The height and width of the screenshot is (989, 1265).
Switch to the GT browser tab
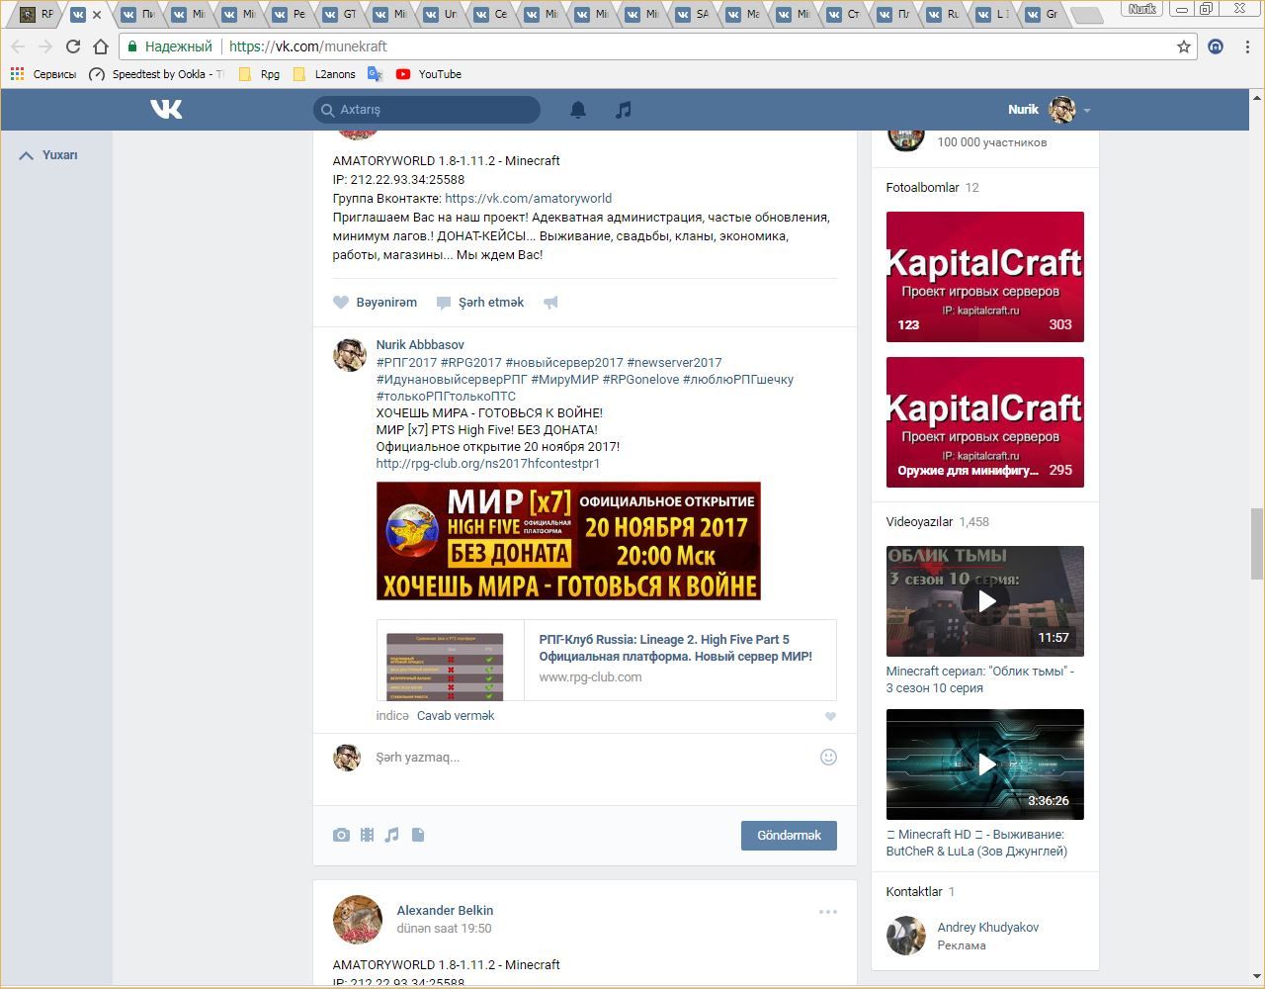tap(340, 15)
